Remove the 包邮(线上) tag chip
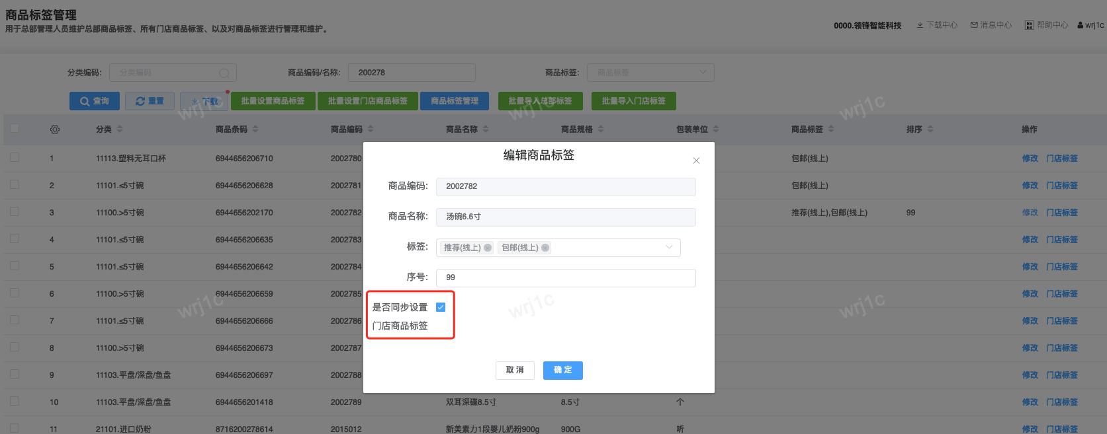The height and width of the screenshot is (434, 1107). pyautogui.click(x=545, y=248)
